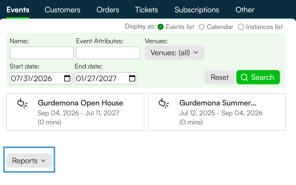Switch to the Tickets tab
Screen dimensions: 296x185
tap(146, 10)
